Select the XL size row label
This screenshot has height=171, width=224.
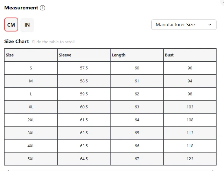(x=31, y=107)
